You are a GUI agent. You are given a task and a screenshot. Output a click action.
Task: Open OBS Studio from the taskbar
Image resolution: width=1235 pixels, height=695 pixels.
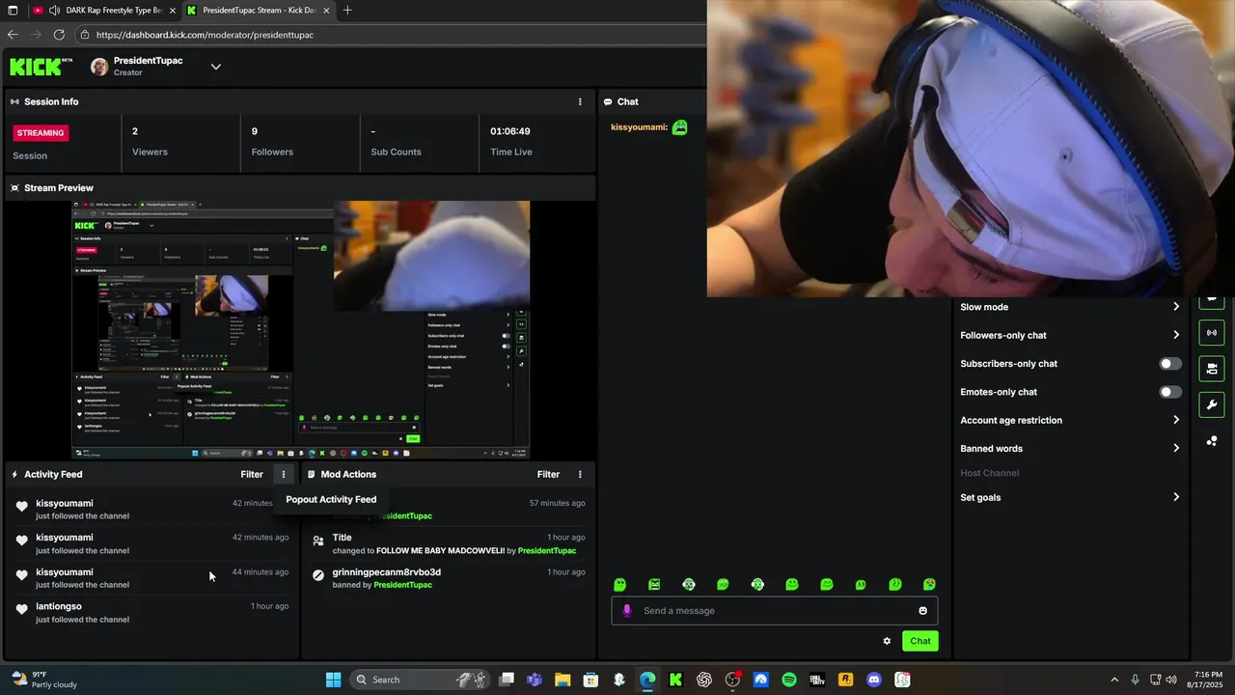(x=732, y=680)
